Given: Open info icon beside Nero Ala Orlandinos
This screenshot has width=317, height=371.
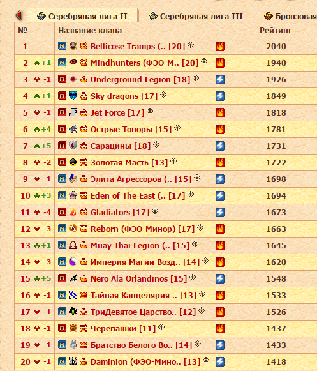Looking at the screenshot, I should [x=193, y=277].
